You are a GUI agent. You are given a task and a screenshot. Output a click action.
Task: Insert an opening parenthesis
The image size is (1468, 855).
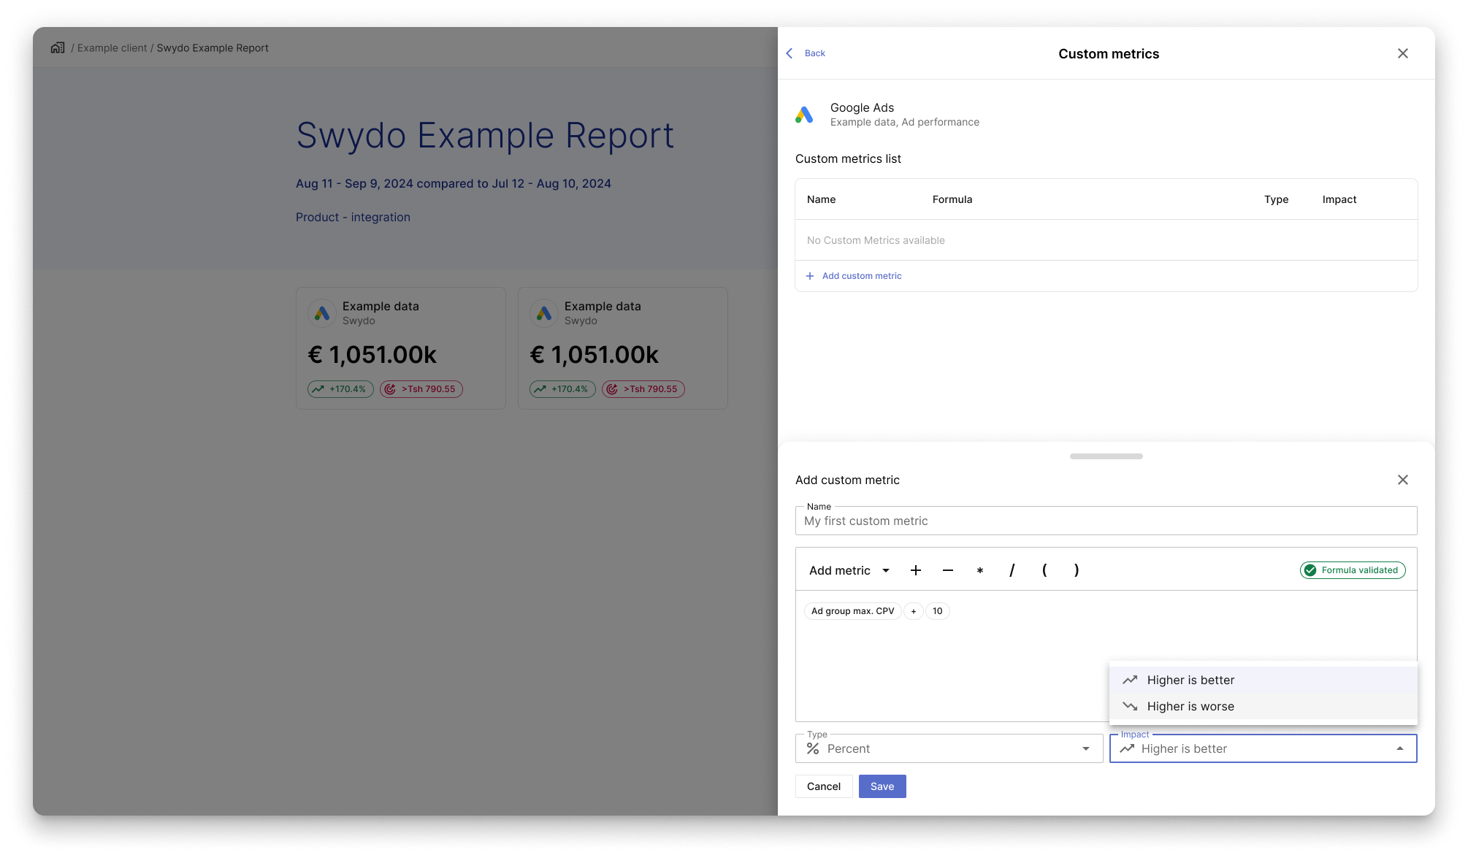pyautogui.click(x=1044, y=570)
